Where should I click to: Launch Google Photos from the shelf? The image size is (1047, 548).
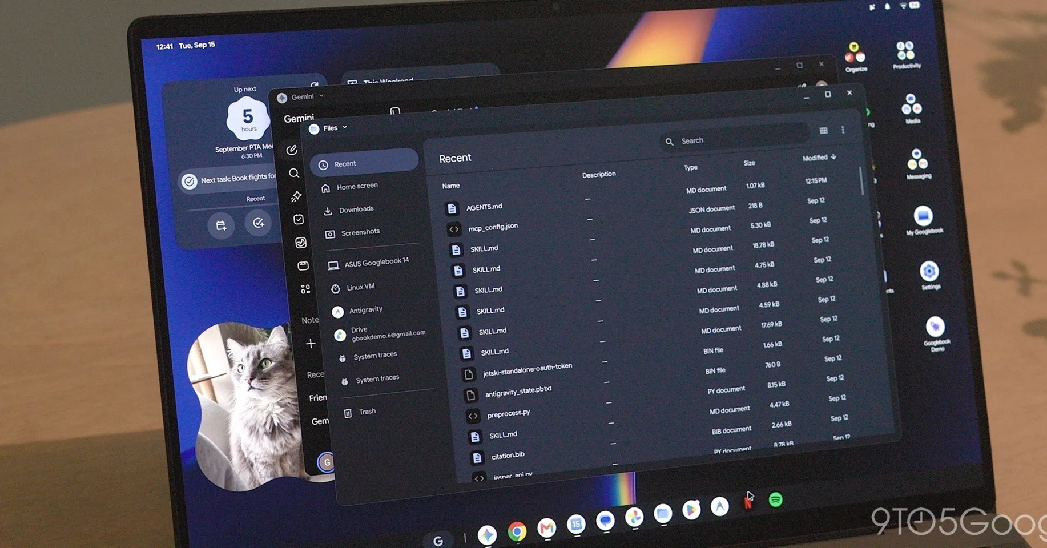pyautogui.click(x=634, y=517)
